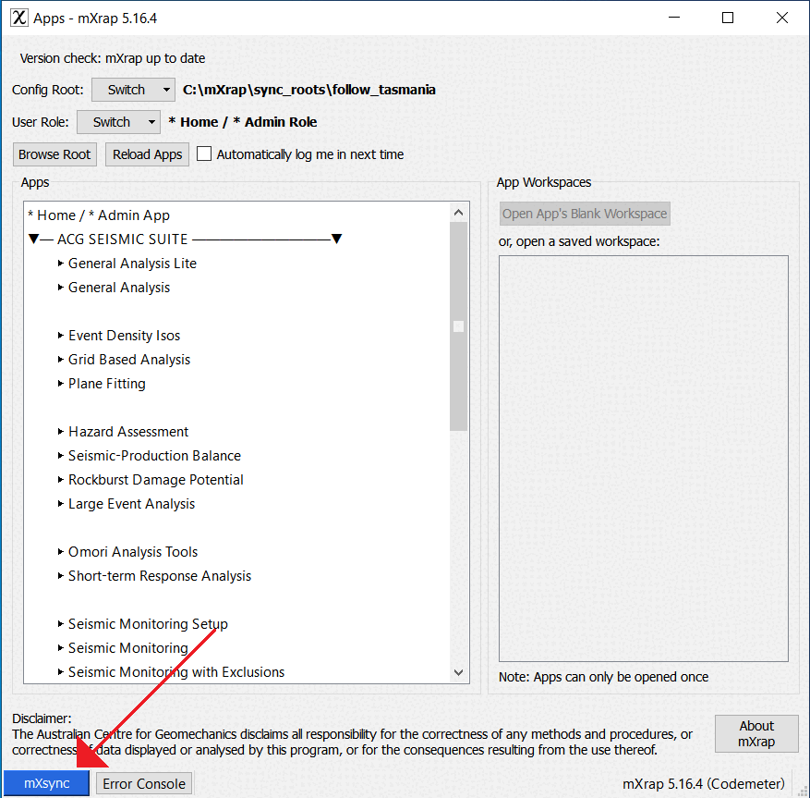Select Large Event Analysis app

[x=131, y=504]
